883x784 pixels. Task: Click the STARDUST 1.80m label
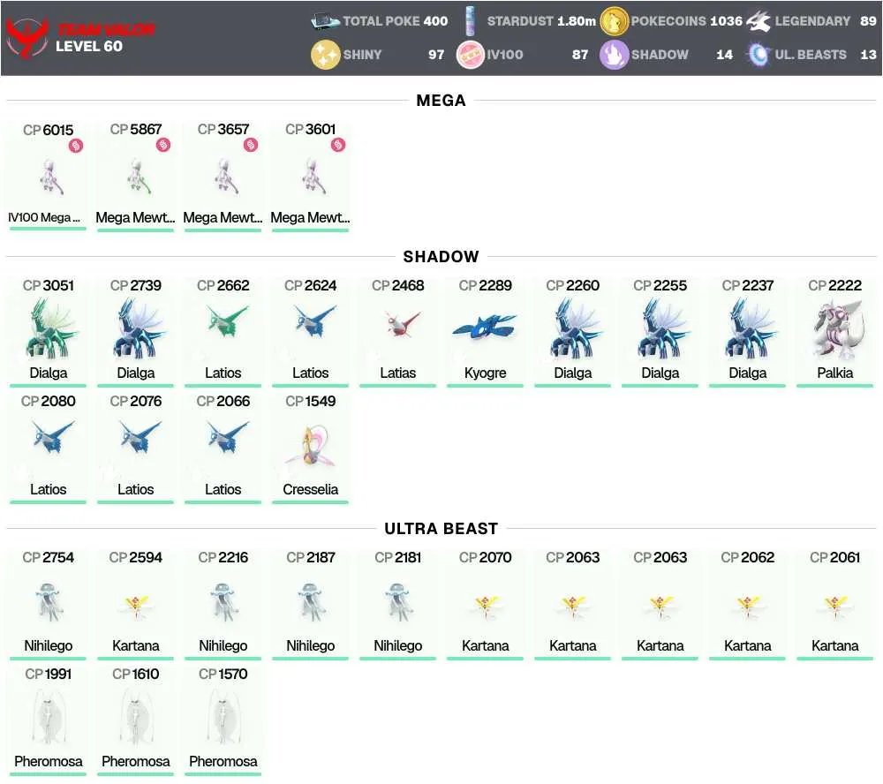pos(541,21)
